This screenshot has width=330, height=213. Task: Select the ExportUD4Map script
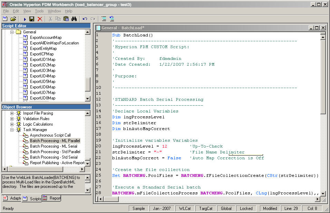[x=43, y=76]
